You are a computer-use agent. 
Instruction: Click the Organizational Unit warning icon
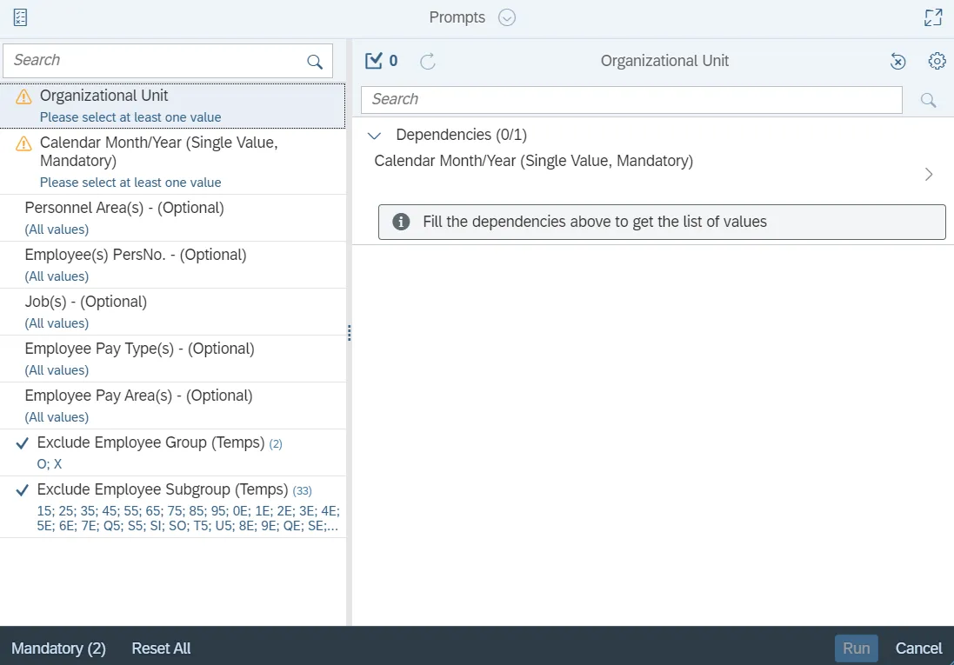(23, 97)
